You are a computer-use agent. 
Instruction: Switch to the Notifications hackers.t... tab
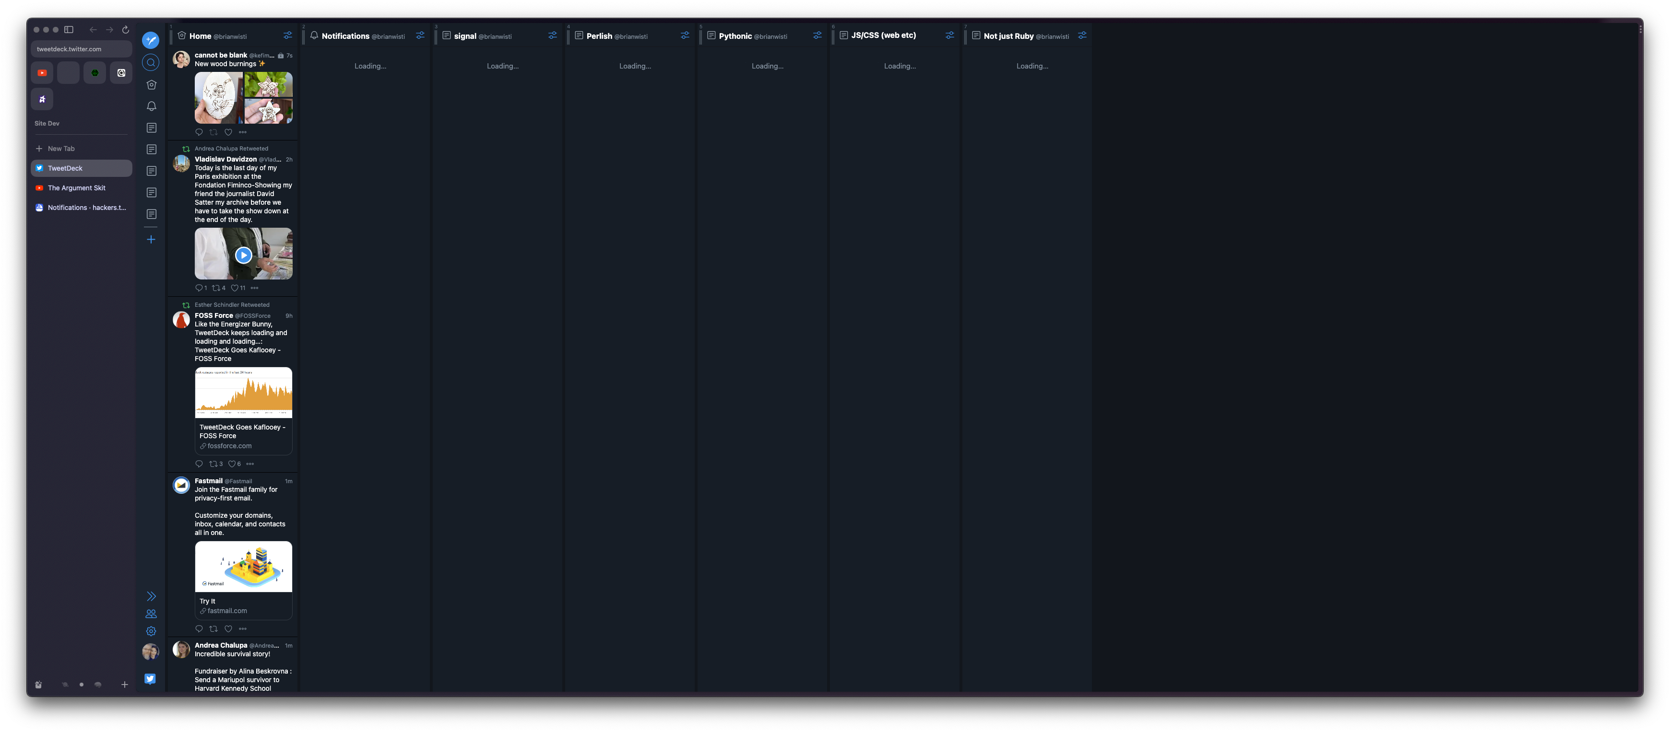point(82,208)
